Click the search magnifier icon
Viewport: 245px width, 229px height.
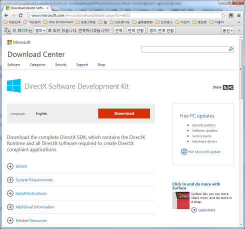point(230,49)
